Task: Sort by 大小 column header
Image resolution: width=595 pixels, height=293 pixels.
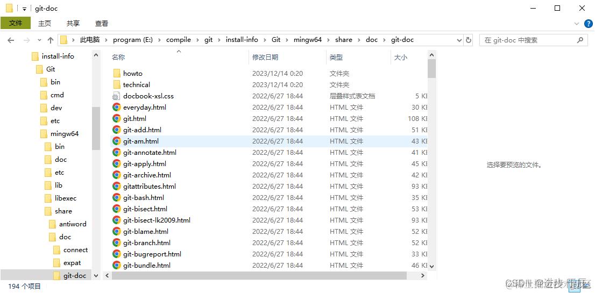Action: pos(401,57)
